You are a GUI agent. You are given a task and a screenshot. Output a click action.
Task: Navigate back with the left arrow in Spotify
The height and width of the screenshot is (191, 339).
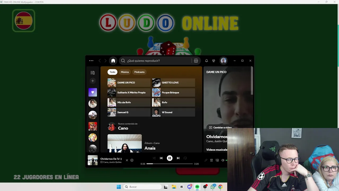click(x=100, y=61)
